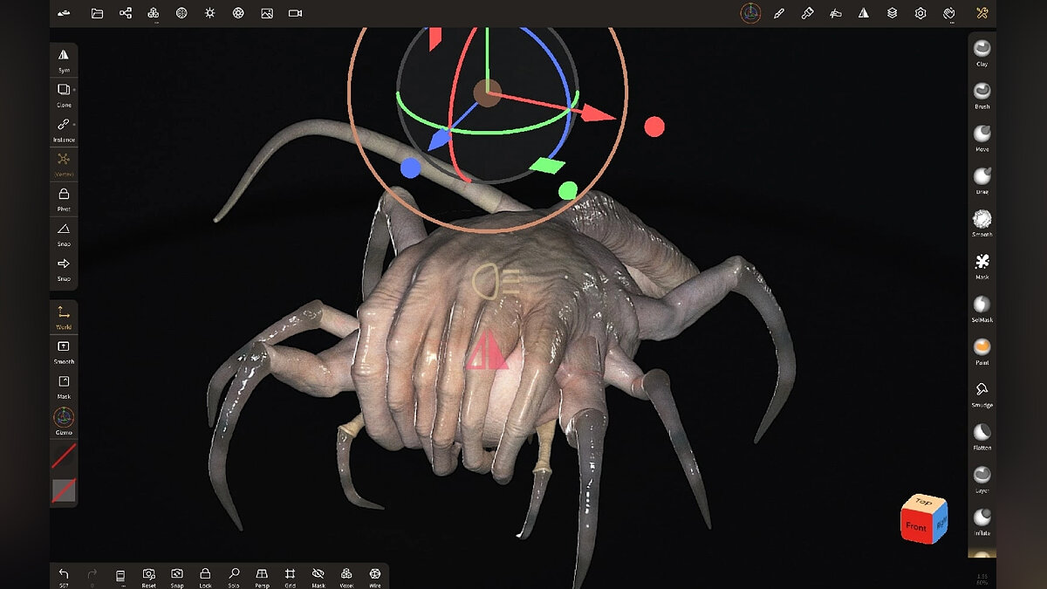Select Gizmo shortcut in left toolbar

pyautogui.click(x=64, y=421)
